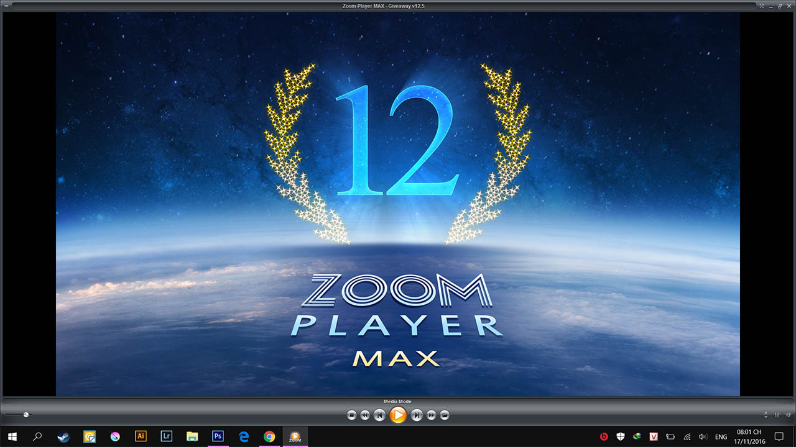
Task: Mute the system volume from the tray
Action: [x=703, y=436]
